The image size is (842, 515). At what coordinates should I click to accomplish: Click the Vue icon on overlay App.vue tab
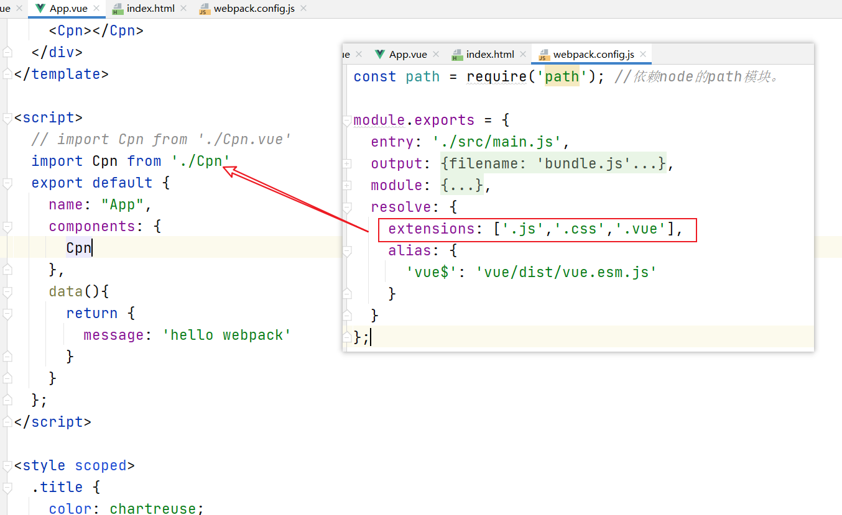tap(380, 54)
